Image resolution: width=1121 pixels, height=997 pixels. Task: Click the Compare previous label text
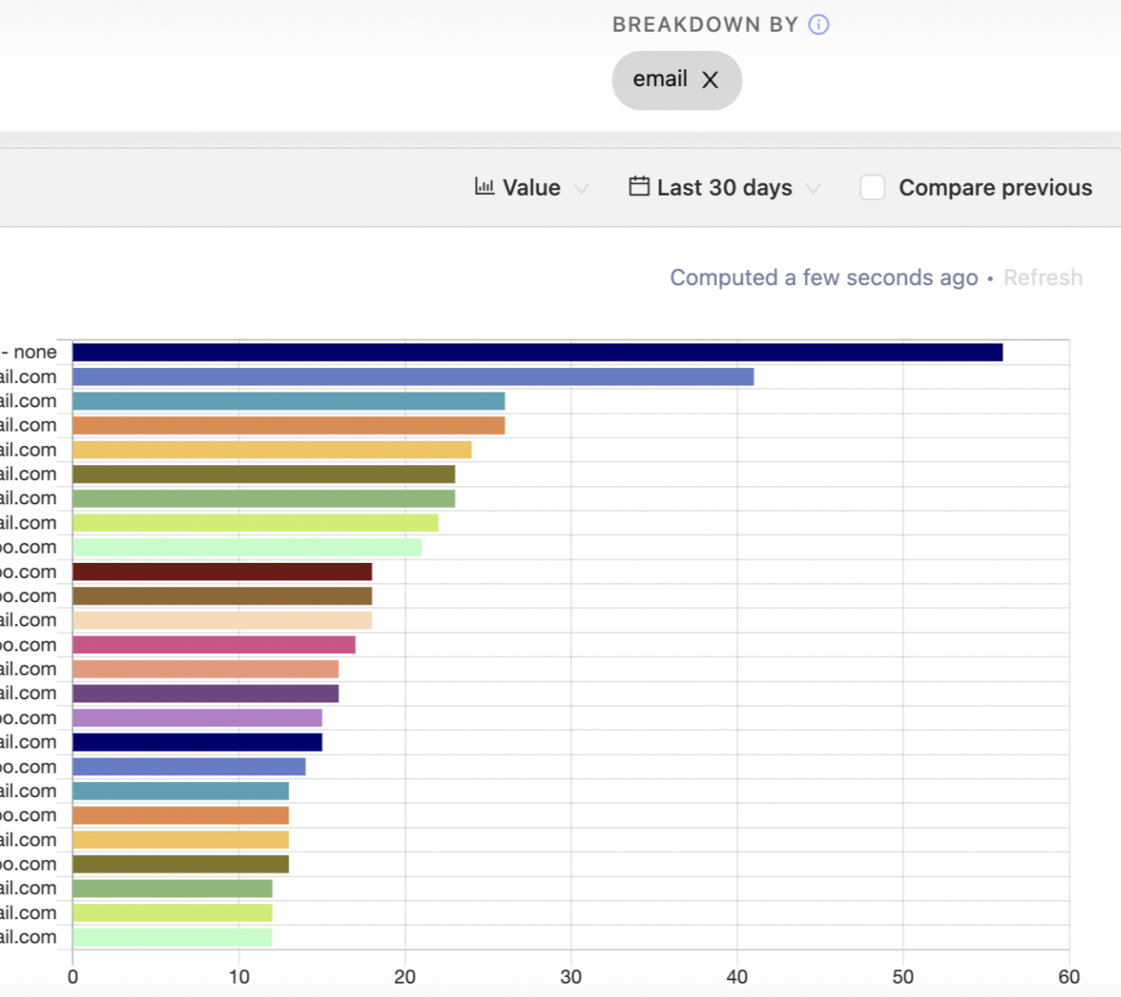tap(995, 187)
